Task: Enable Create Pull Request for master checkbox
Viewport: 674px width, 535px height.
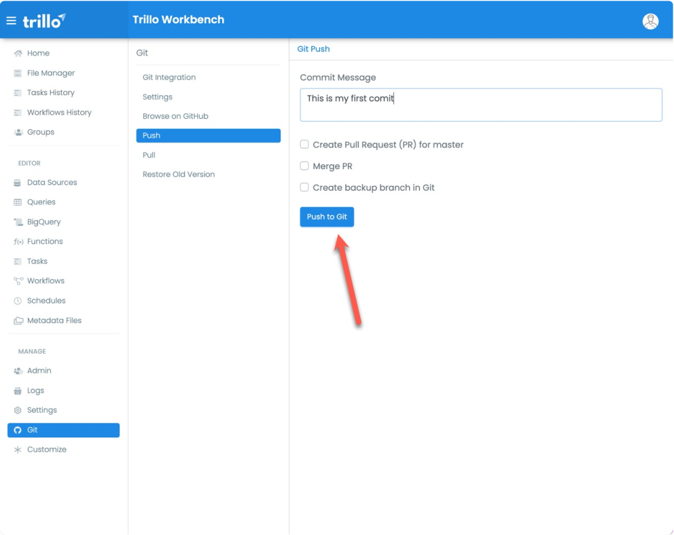Action: click(304, 144)
